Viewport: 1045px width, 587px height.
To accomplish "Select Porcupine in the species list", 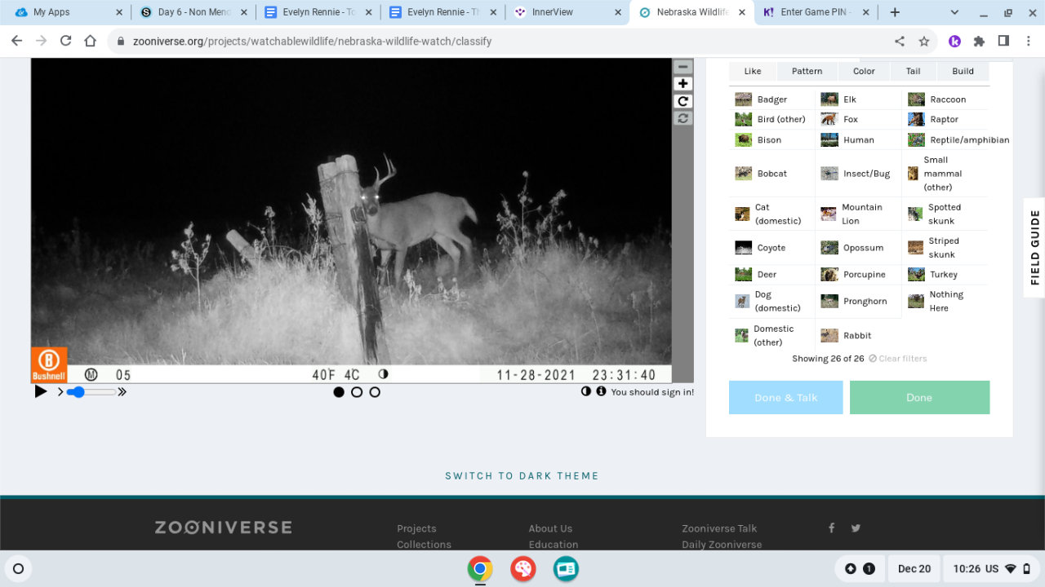I will [x=859, y=275].
